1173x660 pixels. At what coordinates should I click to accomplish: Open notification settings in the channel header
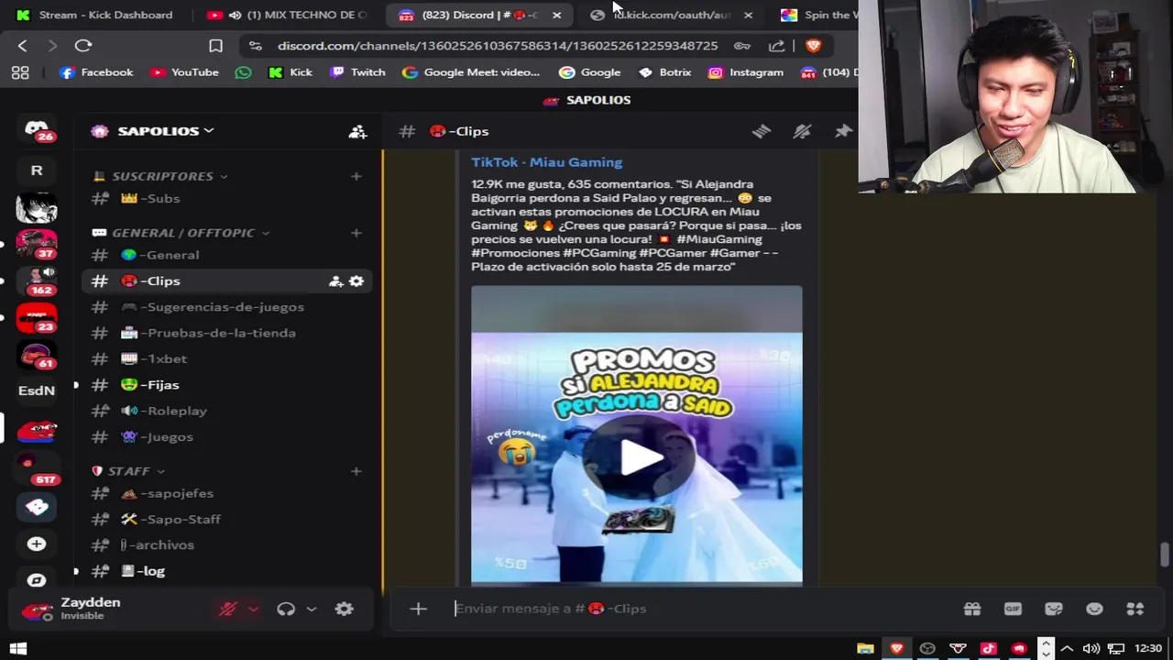click(802, 131)
